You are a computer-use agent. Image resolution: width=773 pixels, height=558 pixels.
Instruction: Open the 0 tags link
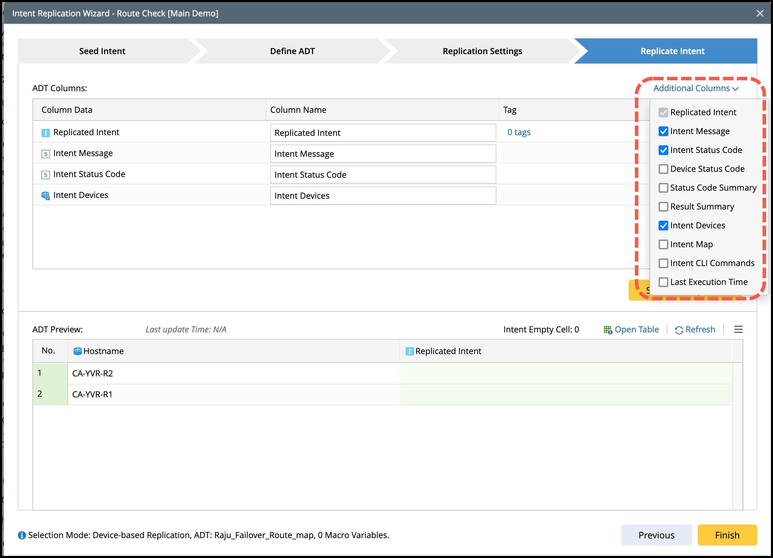[519, 132]
